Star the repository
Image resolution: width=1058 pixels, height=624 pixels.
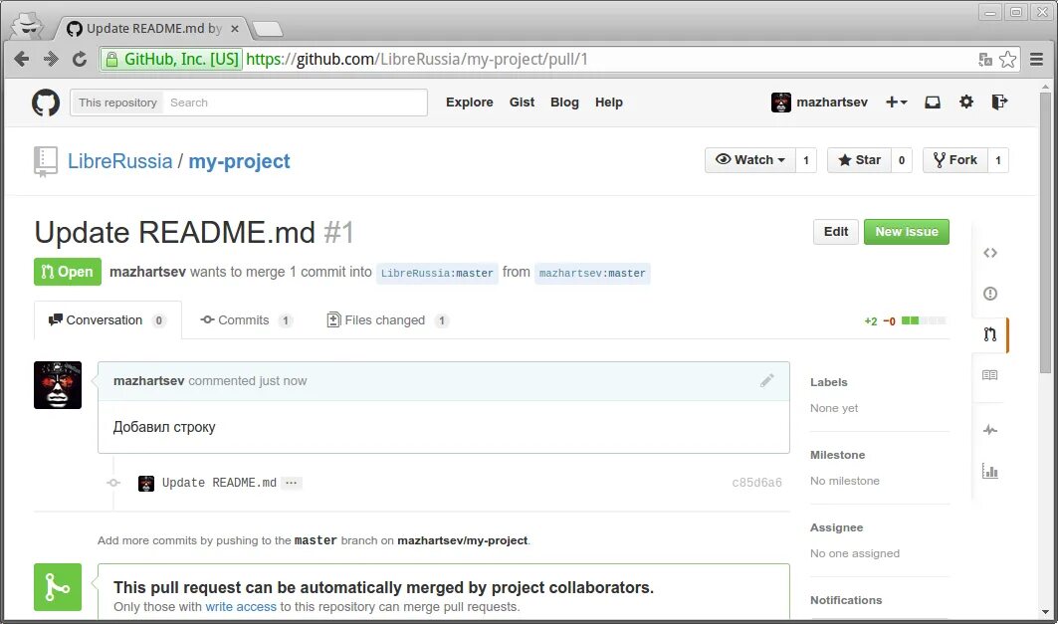pyautogui.click(x=859, y=160)
